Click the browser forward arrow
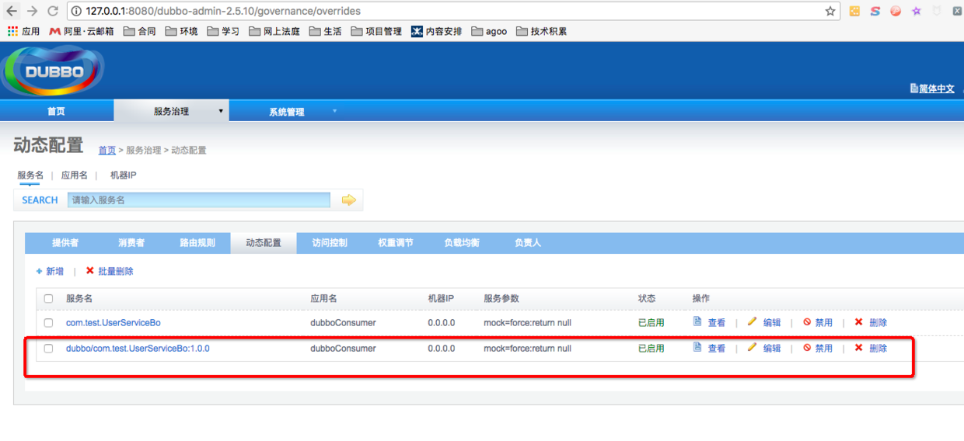This screenshot has width=964, height=441. coord(32,11)
